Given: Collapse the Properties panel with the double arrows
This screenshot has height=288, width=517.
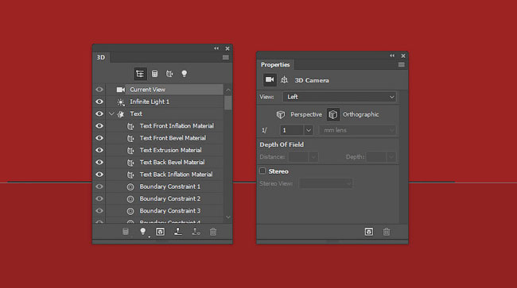Looking at the screenshot, I should [x=392, y=56].
